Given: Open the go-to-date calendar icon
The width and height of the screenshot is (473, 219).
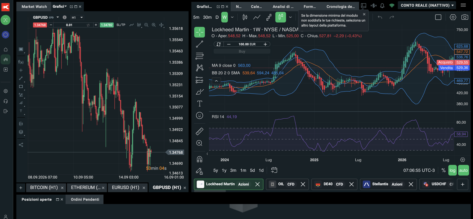Looking at the screenshot, I should (x=274, y=170).
